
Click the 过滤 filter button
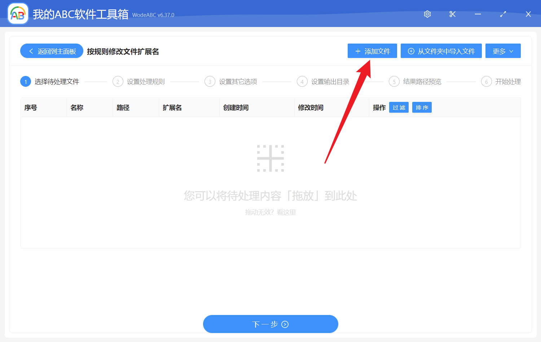click(x=399, y=107)
